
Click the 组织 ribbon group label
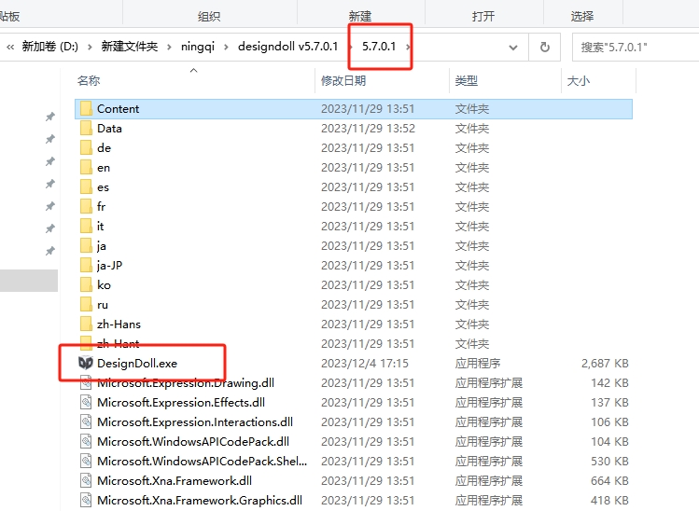pos(209,17)
